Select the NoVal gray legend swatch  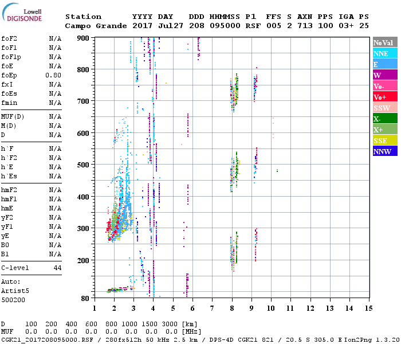tap(384, 42)
